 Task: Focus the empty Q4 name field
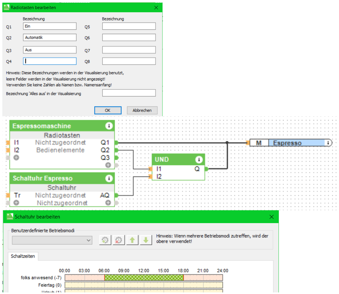point(50,61)
